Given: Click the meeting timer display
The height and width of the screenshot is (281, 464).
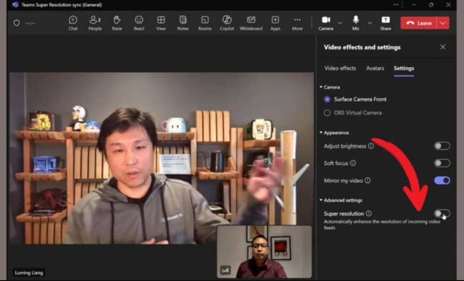Looking at the screenshot, I should tap(30, 23).
